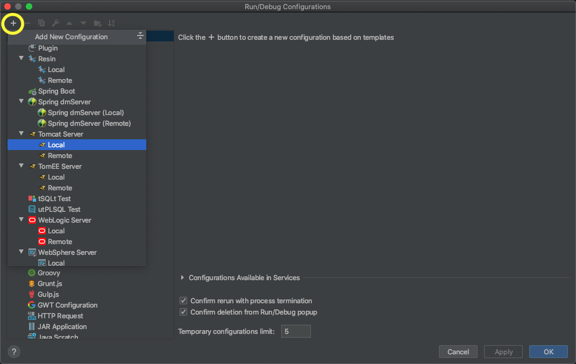
Task: Click the Spring Boot leaf icon
Action: pos(32,91)
